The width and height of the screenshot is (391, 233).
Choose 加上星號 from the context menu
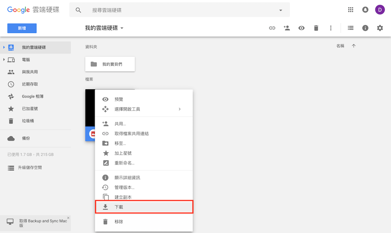pos(144,153)
